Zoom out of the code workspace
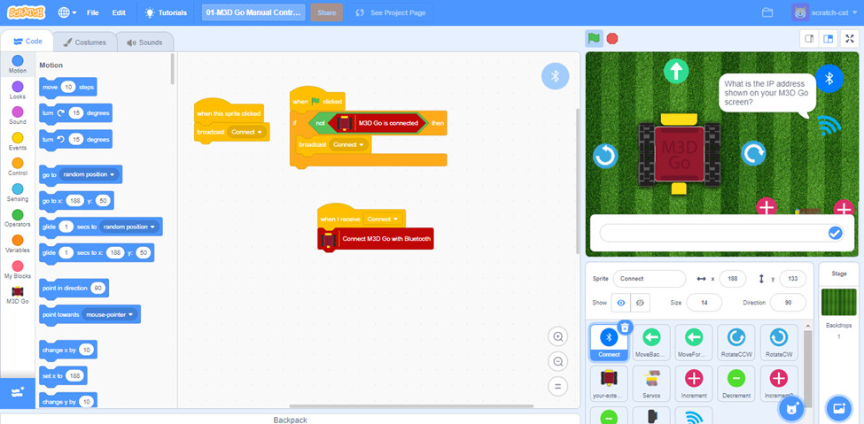Viewport: 864px width, 424px height. [557, 362]
